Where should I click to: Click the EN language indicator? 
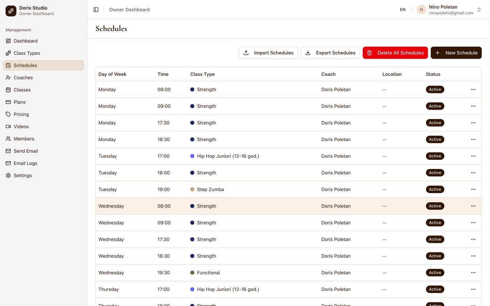pyautogui.click(x=403, y=10)
